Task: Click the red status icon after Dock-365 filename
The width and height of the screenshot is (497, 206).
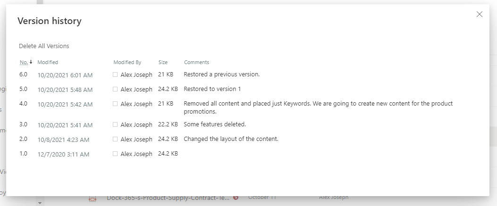Action: (x=236, y=198)
